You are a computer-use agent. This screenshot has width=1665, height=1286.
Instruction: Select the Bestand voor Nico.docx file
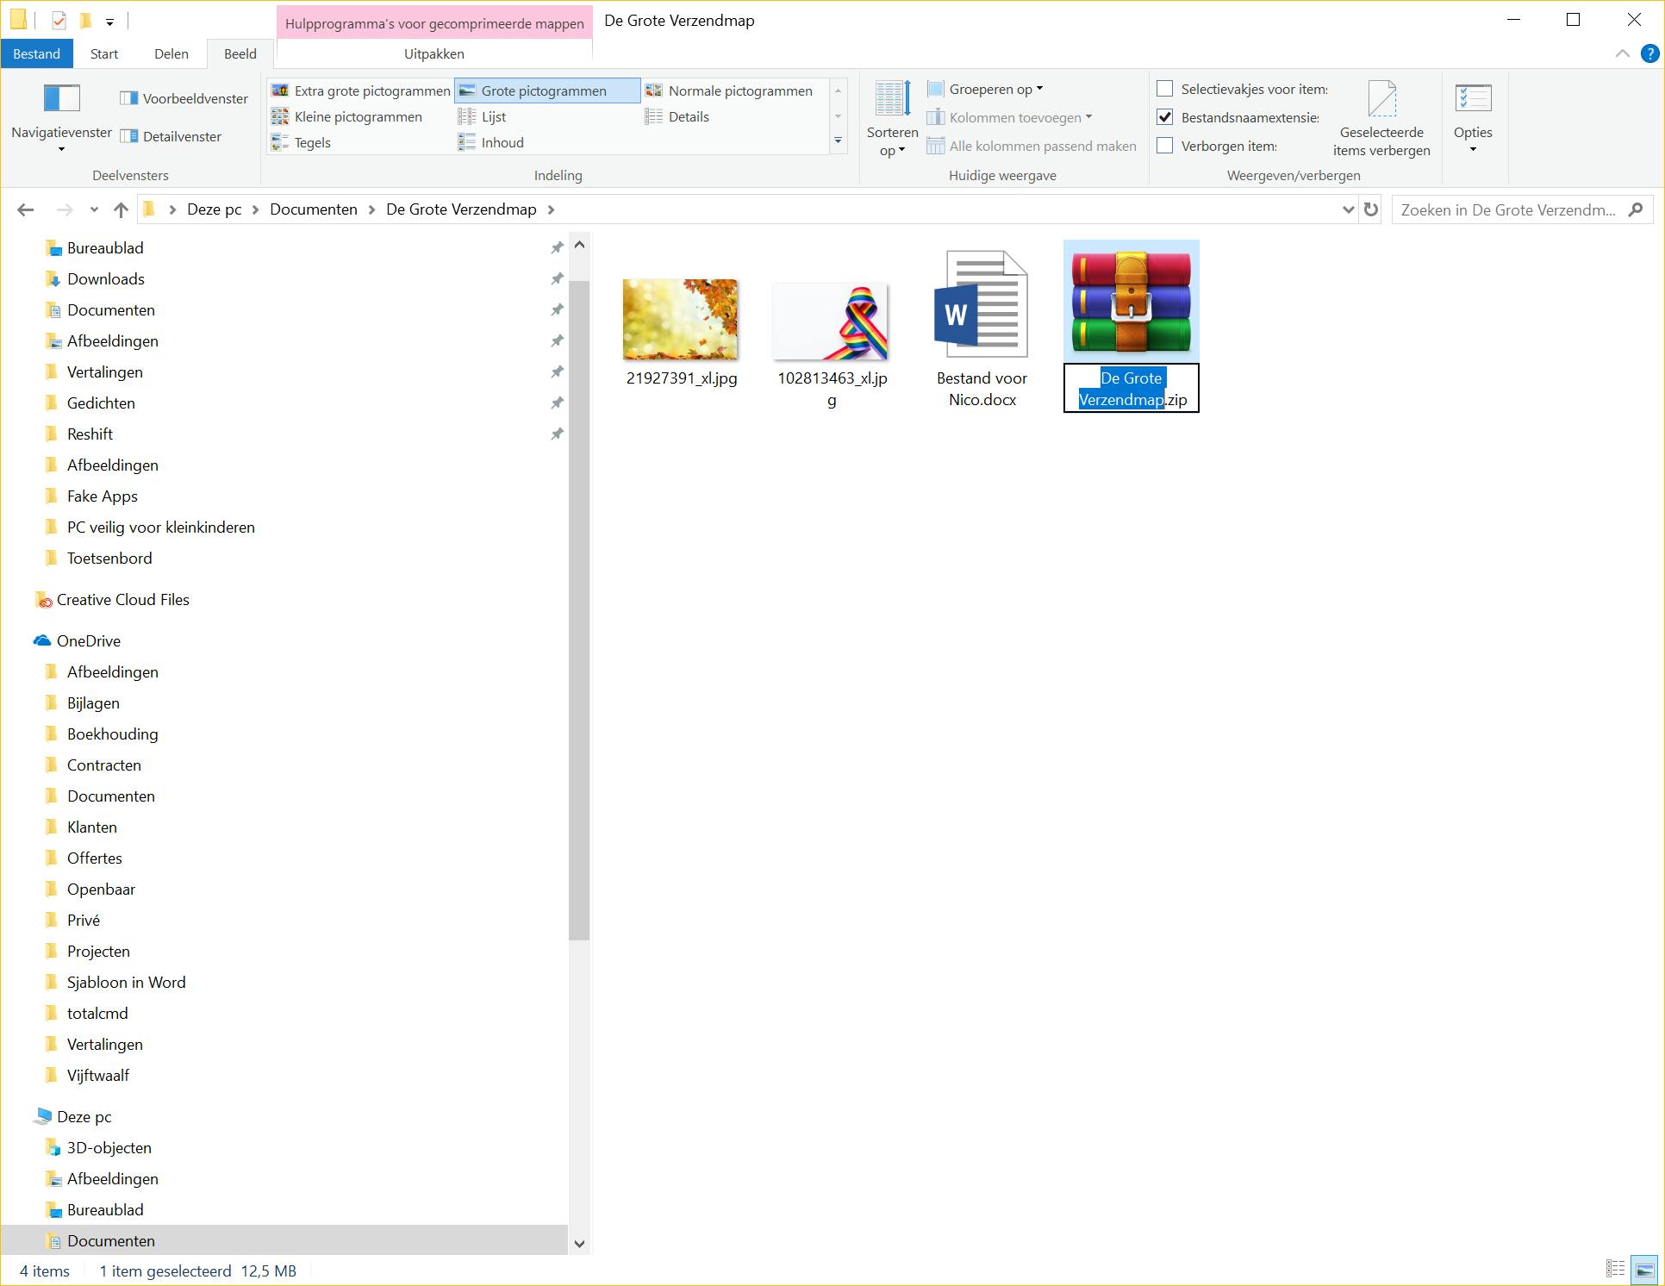tap(982, 328)
